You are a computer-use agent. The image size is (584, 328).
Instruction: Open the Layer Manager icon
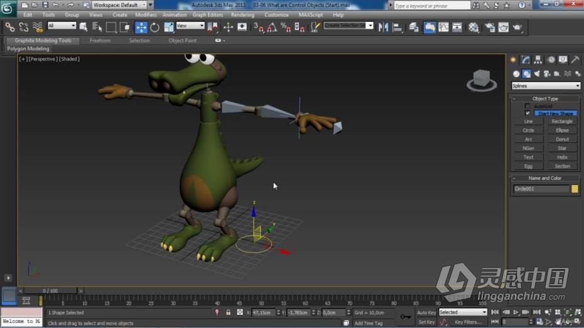tap(414, 27)
